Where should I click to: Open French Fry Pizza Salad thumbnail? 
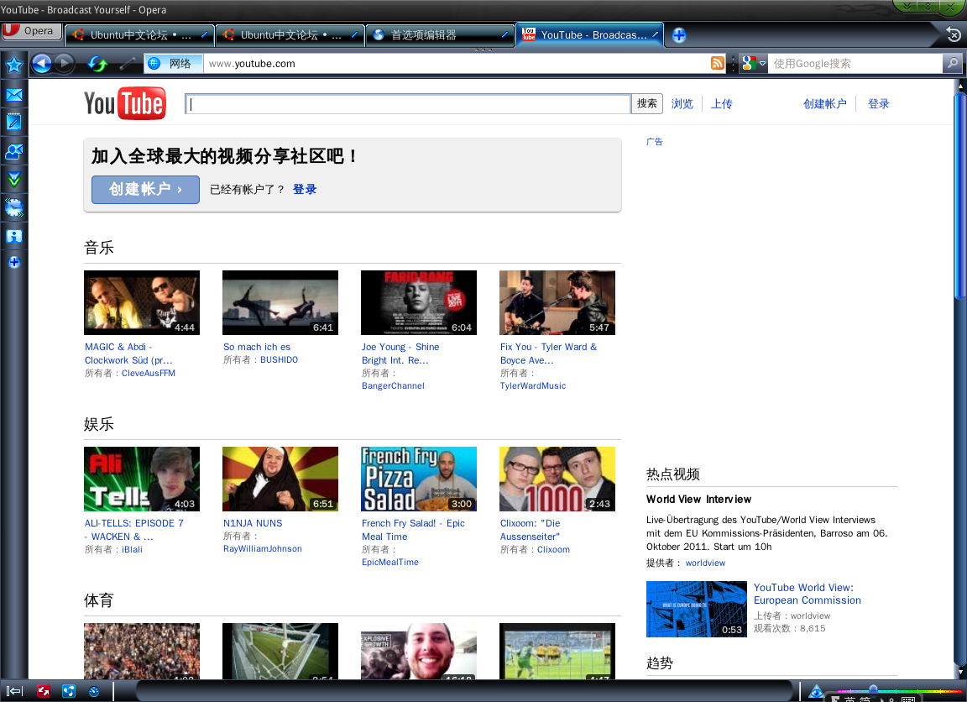[x=419, y=479]
